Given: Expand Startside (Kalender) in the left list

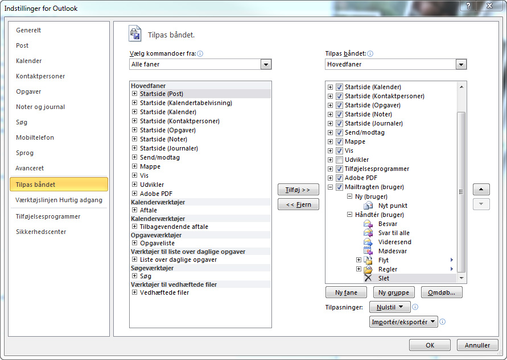Looking at the screenshot, I should [x=135, y=112].
